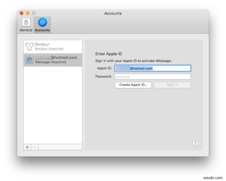The height and width of the screenshot is (181, 226).
Task: Click Create Apple ID button
Action: (133, 85)
